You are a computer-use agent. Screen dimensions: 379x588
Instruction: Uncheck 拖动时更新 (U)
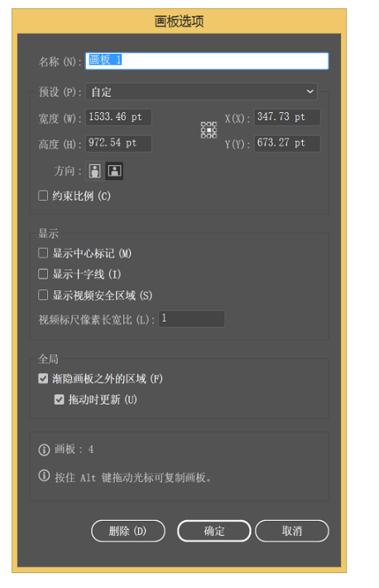click(x=59, y=400)
